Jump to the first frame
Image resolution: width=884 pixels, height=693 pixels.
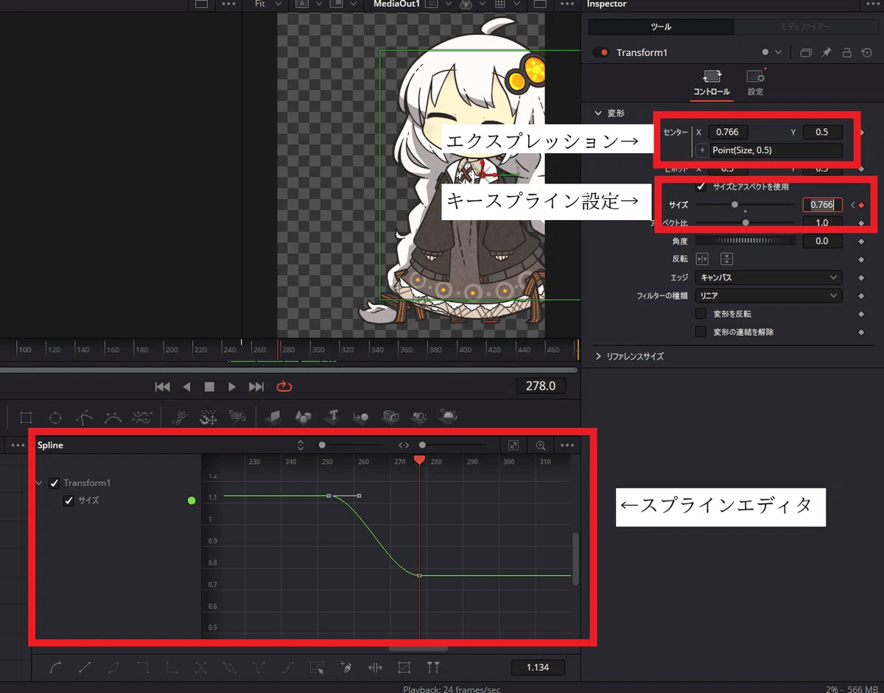pyautogui.click(x=164, y=386)
